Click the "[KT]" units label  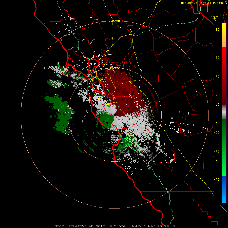(216, 17)
